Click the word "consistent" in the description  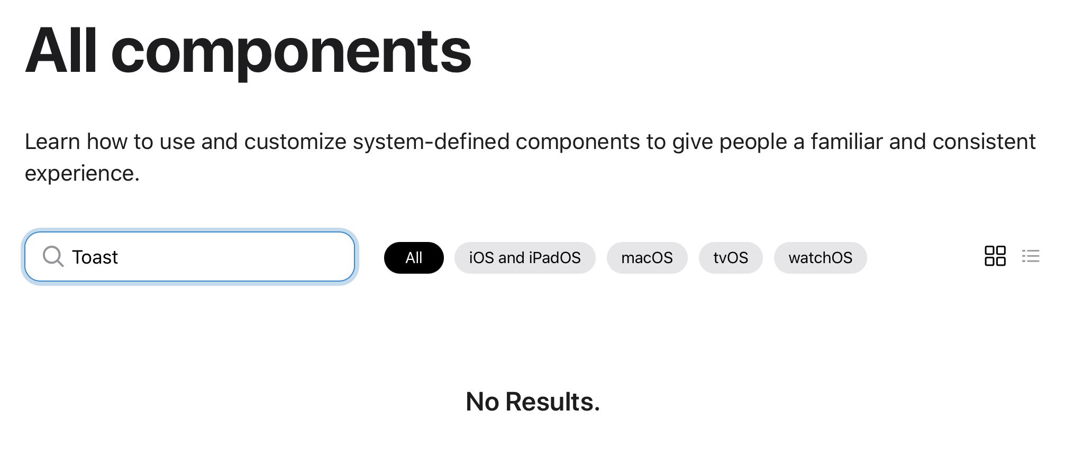984,142
